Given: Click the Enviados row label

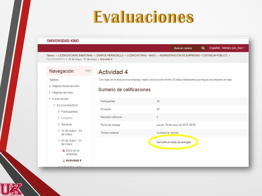Looking at the screenshot, I should pyautogui.click(x=106, y=109).
